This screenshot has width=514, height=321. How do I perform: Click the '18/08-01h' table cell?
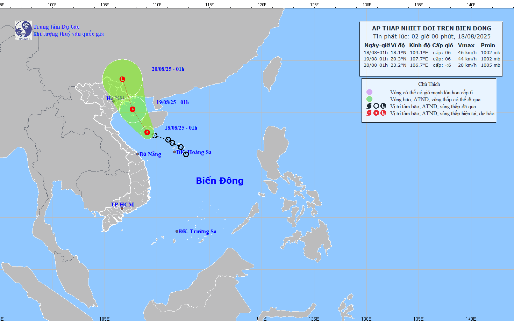coord(376,53)
